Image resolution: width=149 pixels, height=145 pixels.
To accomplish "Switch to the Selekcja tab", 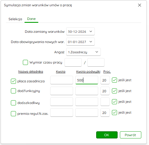I will coord(15,19).
